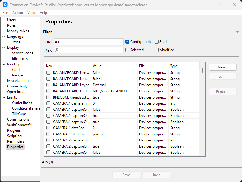Screen dimensions: 242x182
Task: Click the app icon in title bar
Action: click(x=5, y=5)
